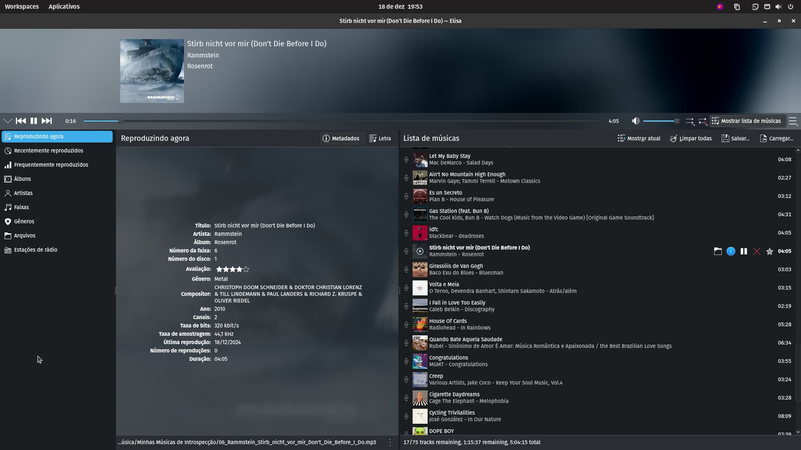The height and width of the screenshot is (450, 801).
Task: Select Gas Station (feat. Bun B) track
Action: tap(597, 214)
